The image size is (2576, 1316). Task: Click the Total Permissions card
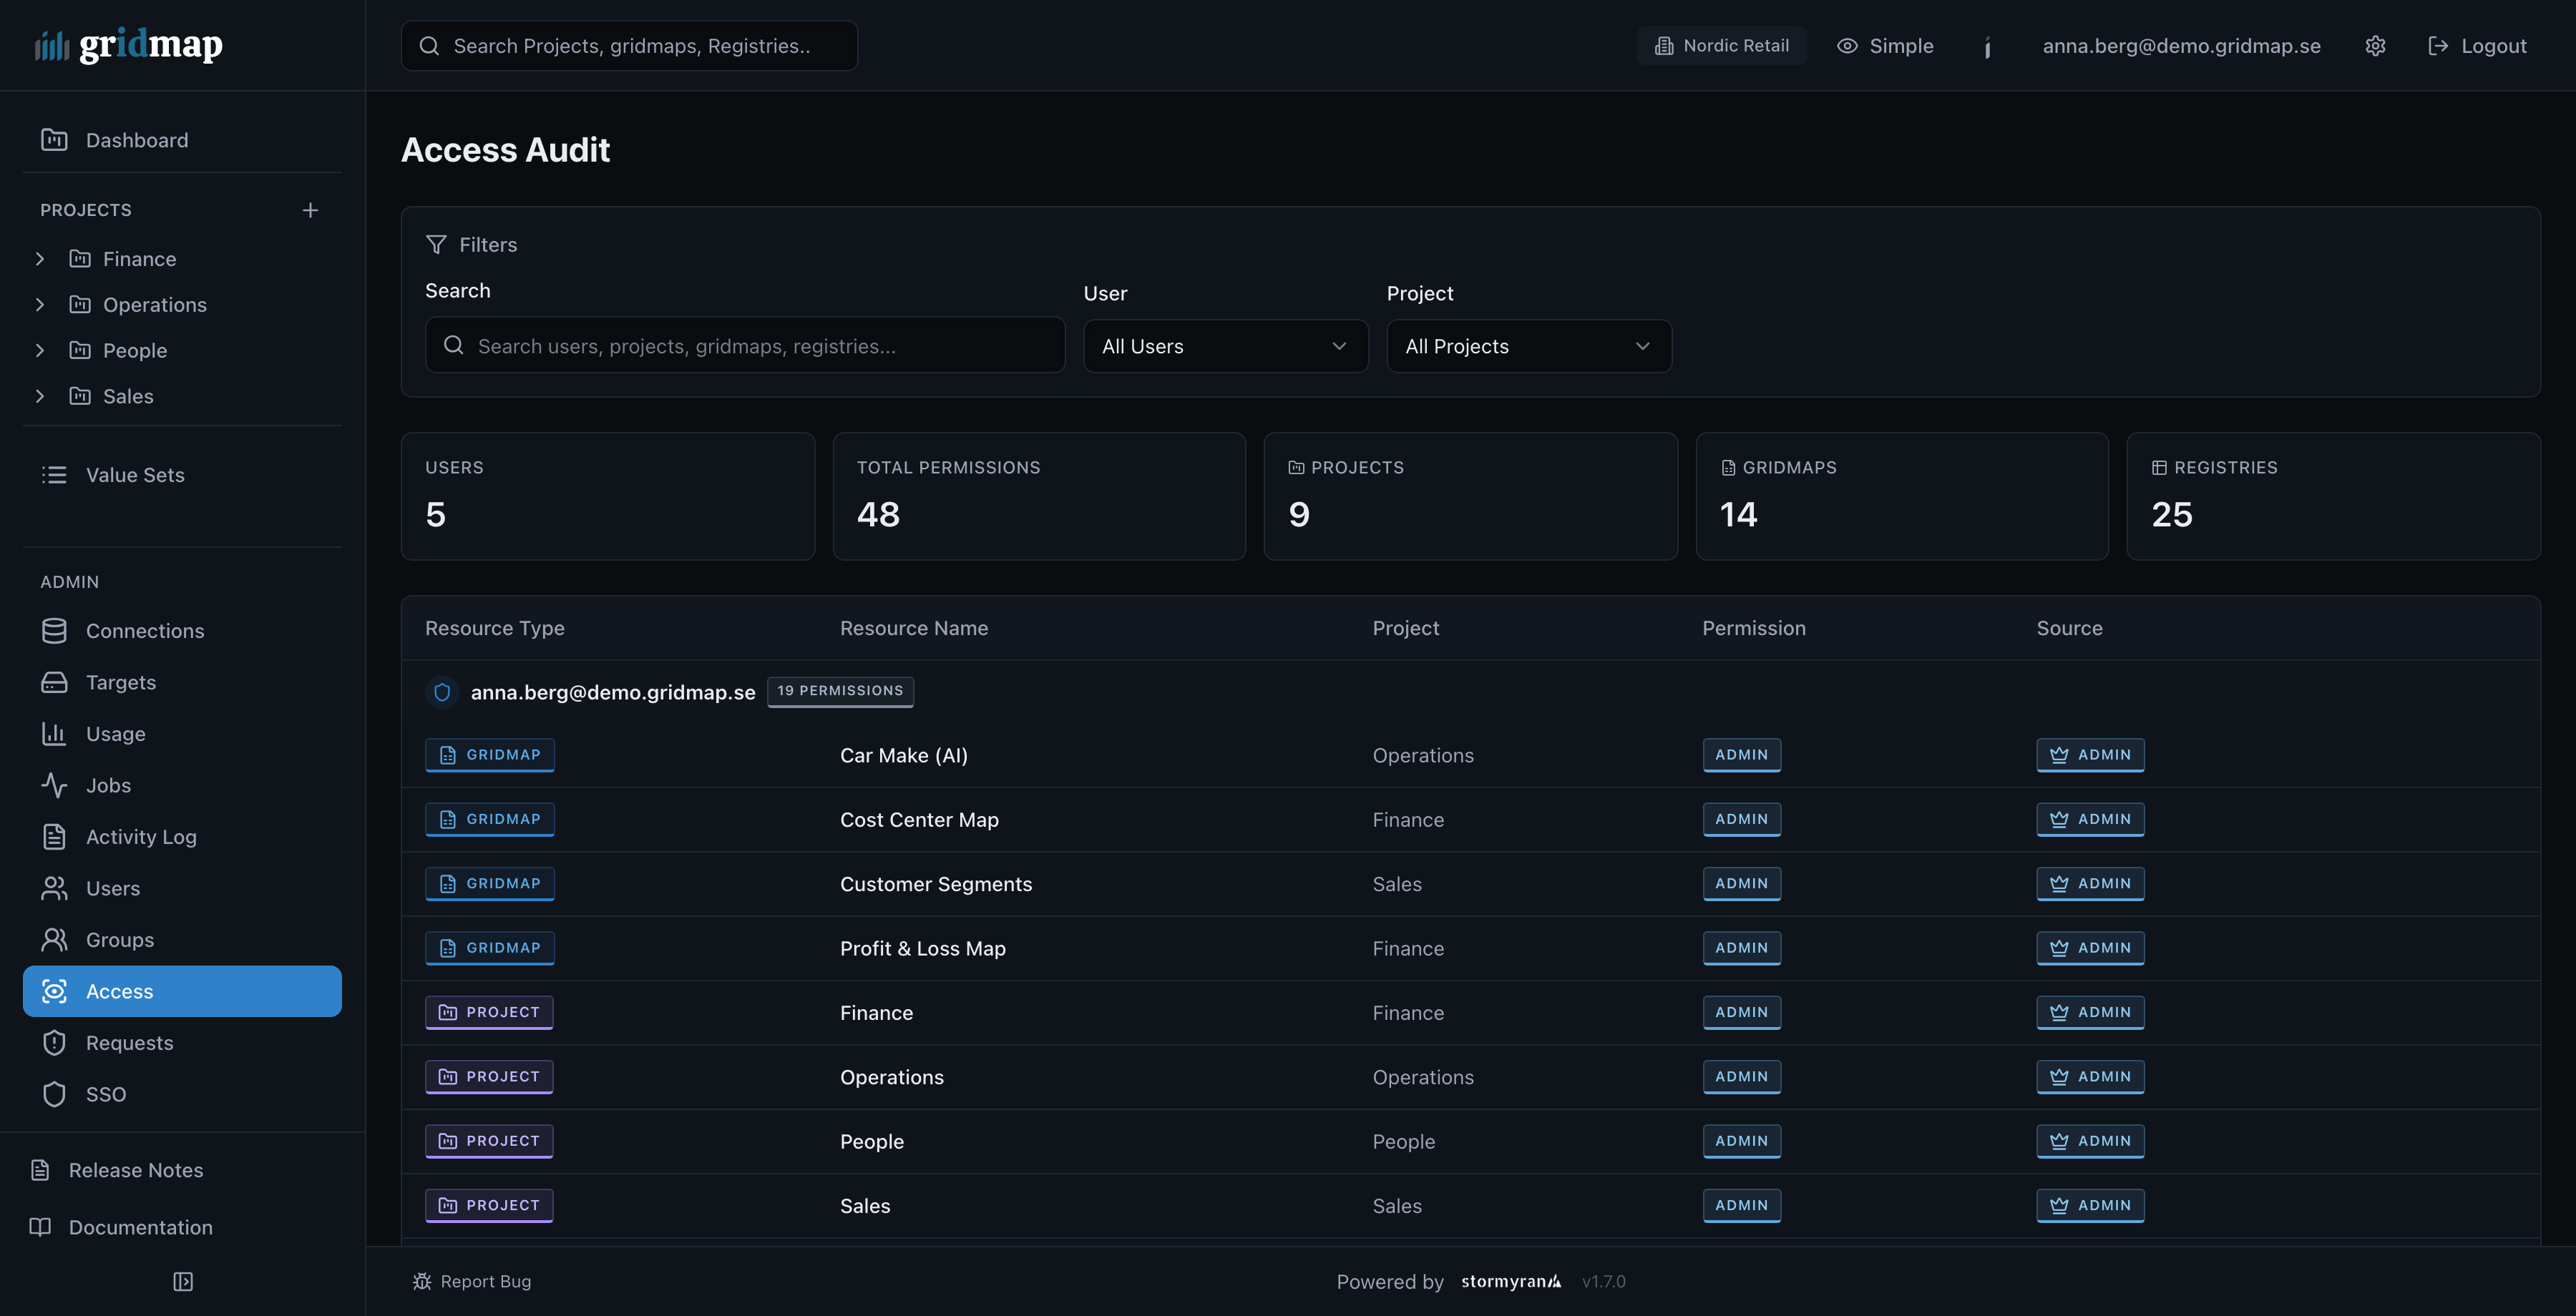1039,496
